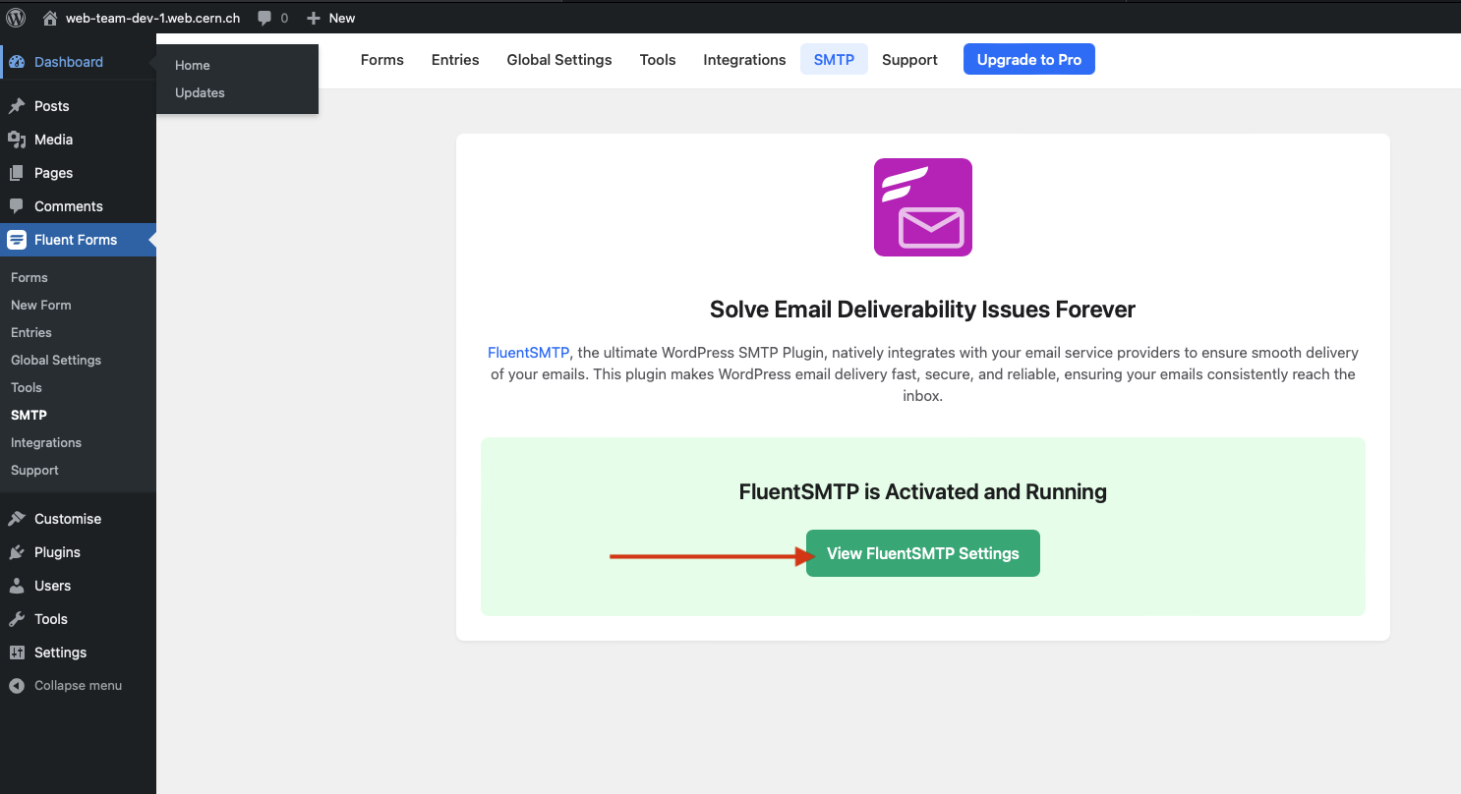1461x794 pixels.
Task: Click the Collapse menu arrow icon
Action: pos(17,686)
